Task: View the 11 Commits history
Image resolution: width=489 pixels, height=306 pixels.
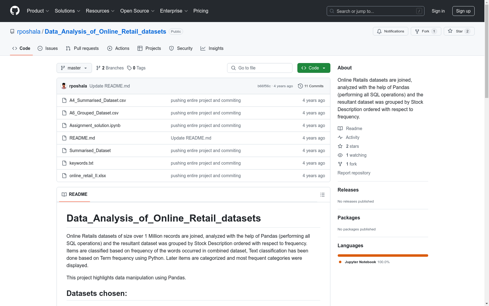Action: [311, 86]
